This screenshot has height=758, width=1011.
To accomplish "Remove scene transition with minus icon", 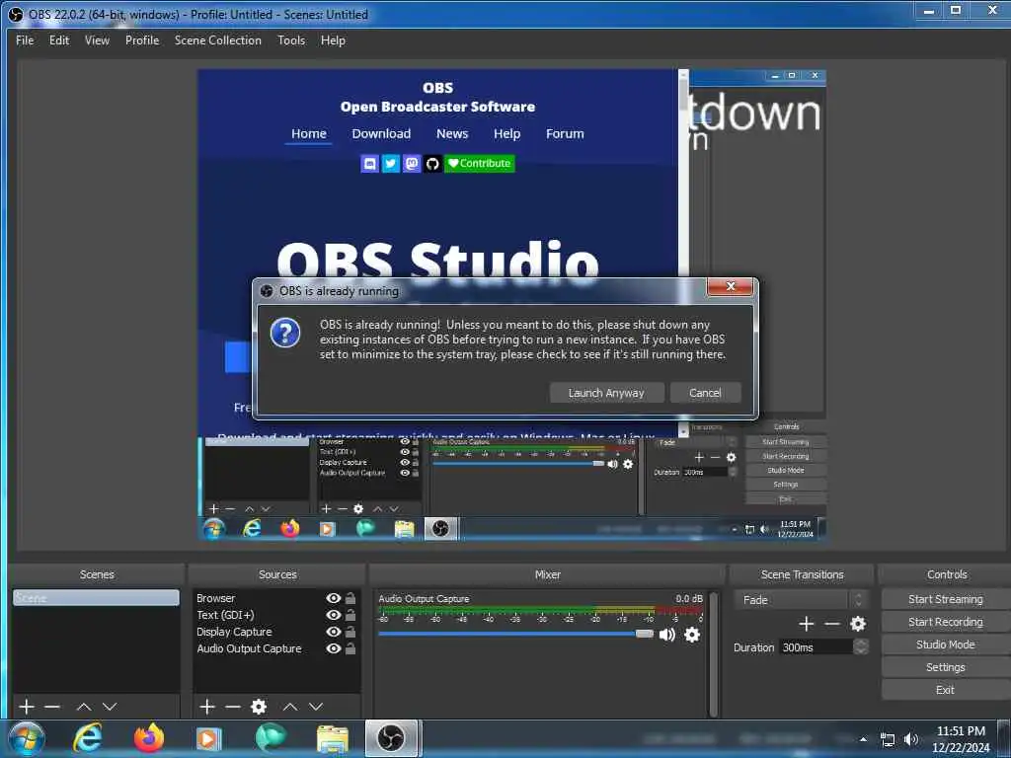I will tap(831, 624).
